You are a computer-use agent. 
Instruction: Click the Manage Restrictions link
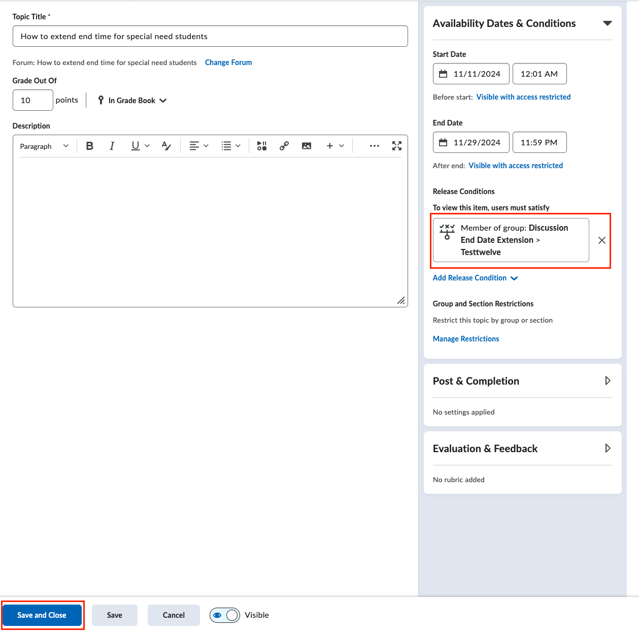coord(466,339)
